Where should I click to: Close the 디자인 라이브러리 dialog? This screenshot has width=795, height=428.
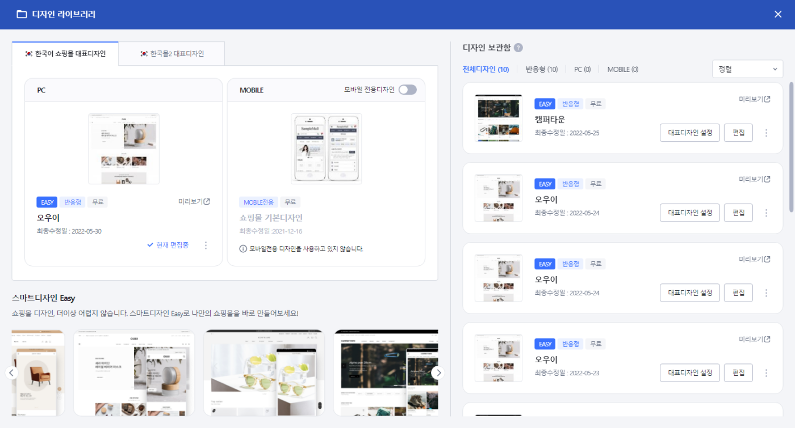coord(778,14)
